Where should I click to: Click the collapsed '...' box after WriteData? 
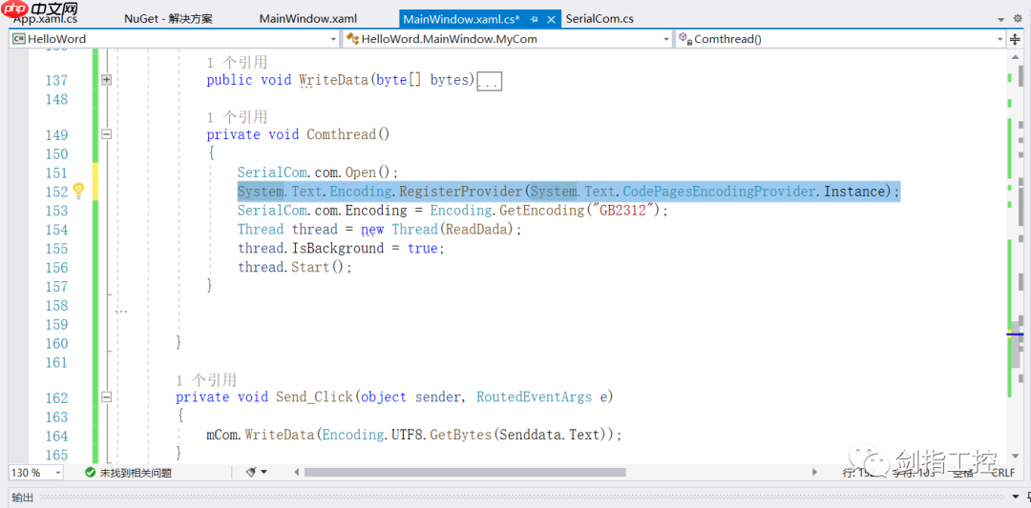click(x=489, y=81)
